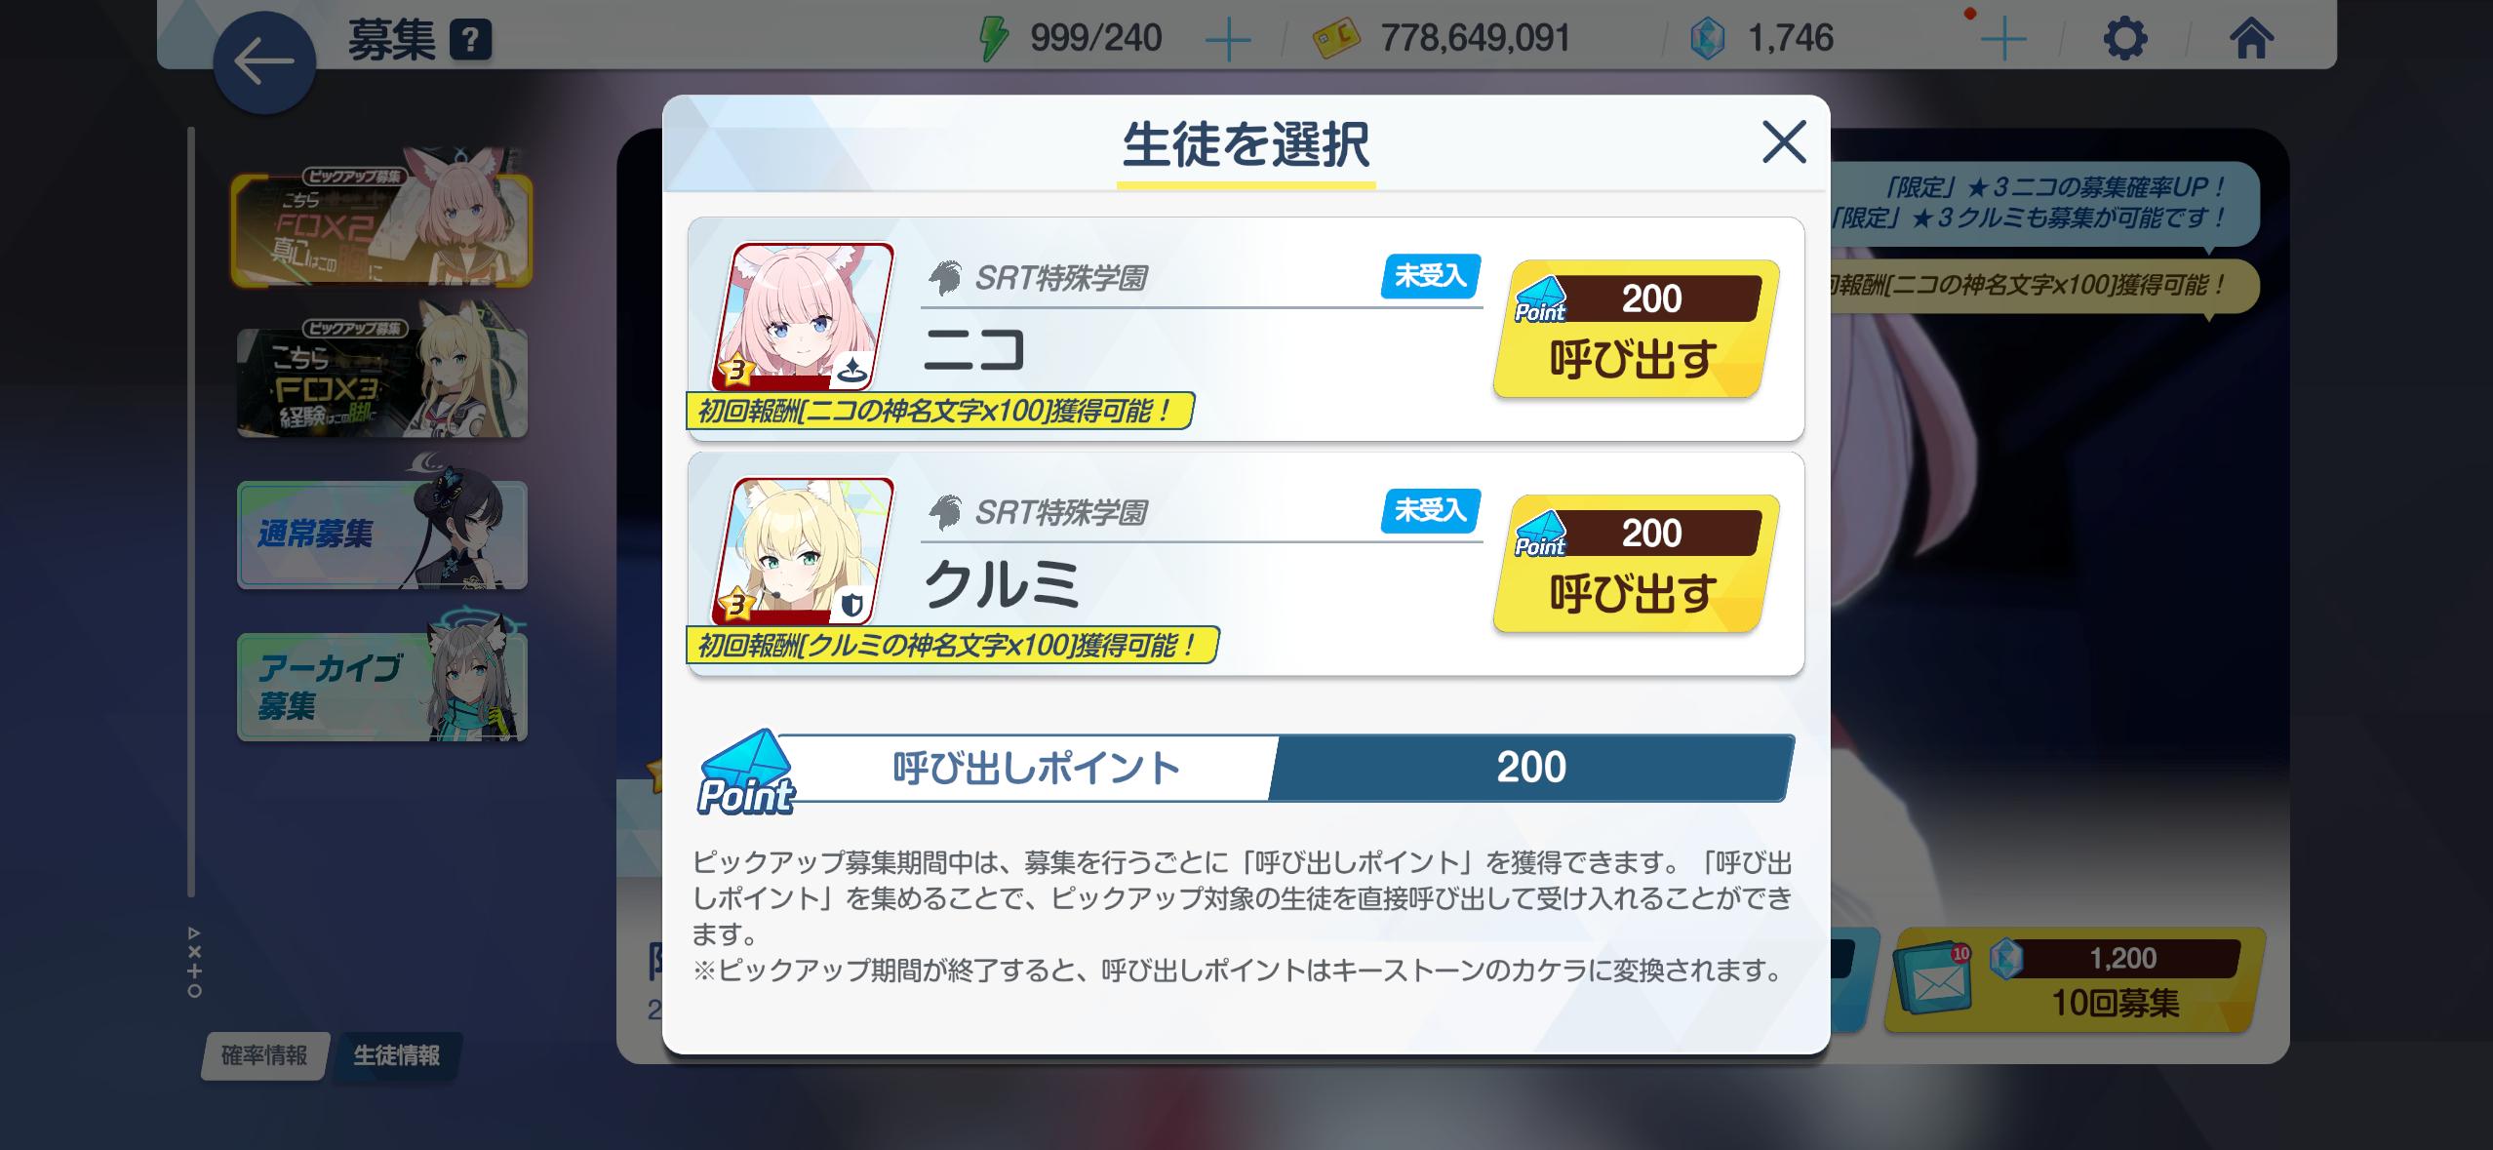2493x1150 pixels.
Task: Select クルミ student portrait
Action: click(x=804, y=551)
